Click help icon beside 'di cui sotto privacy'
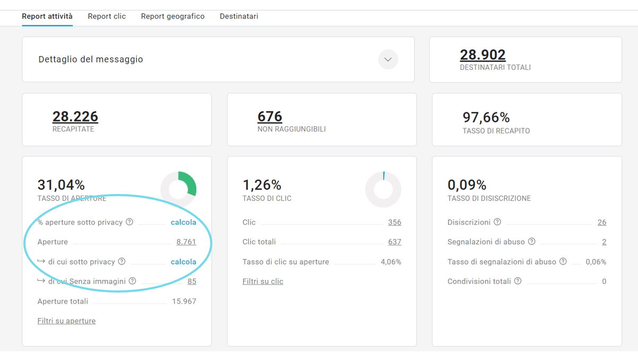Viewport: 638px width, 353px height. click(122, 261)
